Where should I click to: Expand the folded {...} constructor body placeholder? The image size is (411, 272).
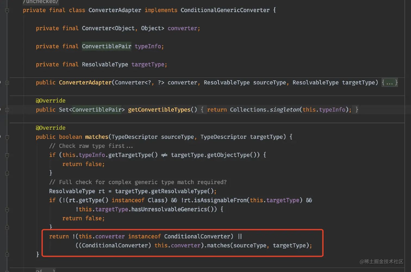point(390,83)
